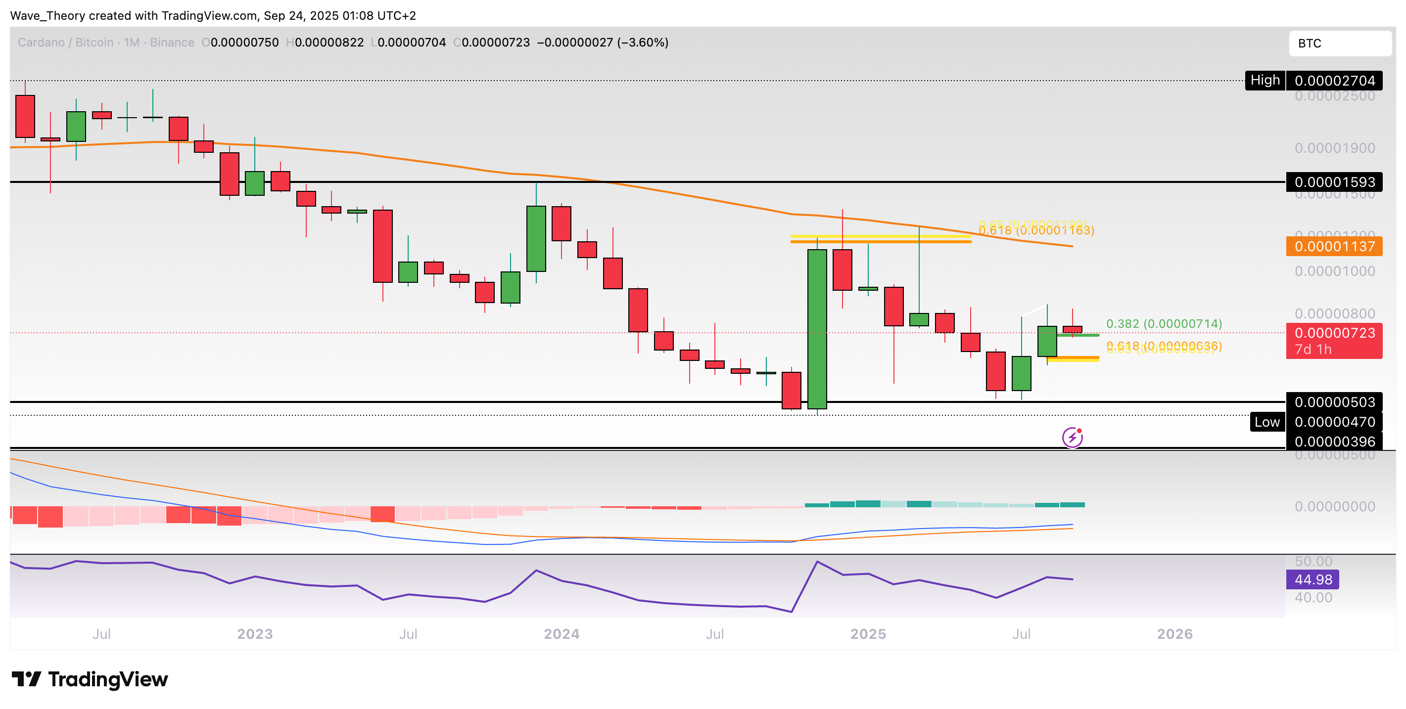Click the Cardano / Bitcoin symbol title

(x=65, y=43)
